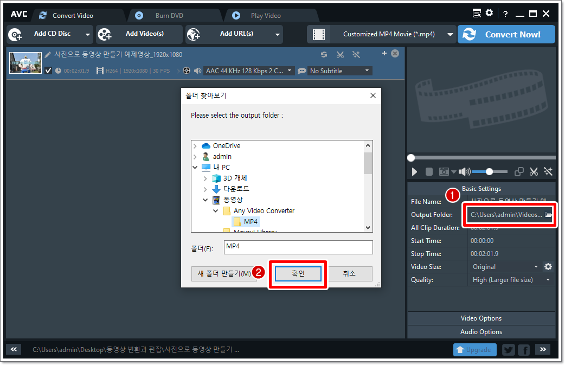Click the preview seek bar handle
Screen dimensions: 565x365
pyautogui.click(x=411, y=158)
